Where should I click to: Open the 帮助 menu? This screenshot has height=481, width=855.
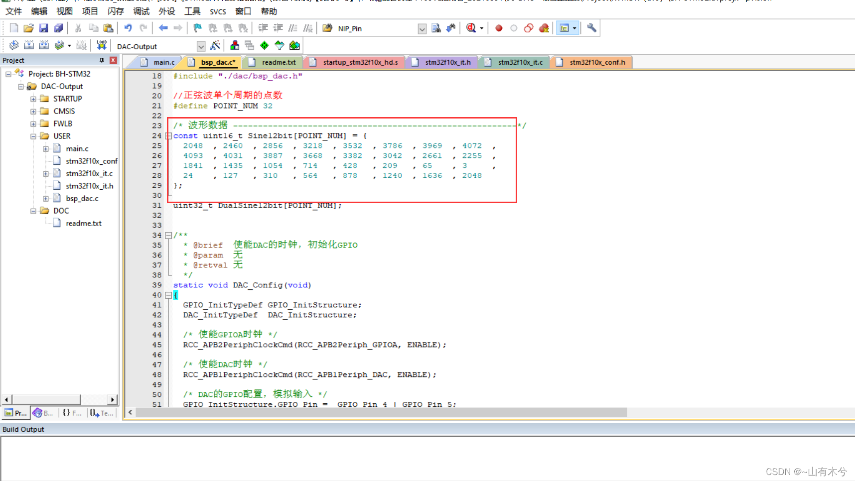coord(269,11)
